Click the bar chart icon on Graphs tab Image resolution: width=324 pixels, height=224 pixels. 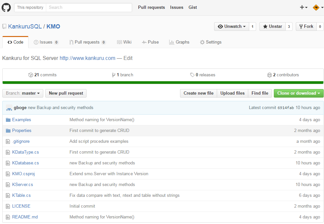tap(172, 42)
